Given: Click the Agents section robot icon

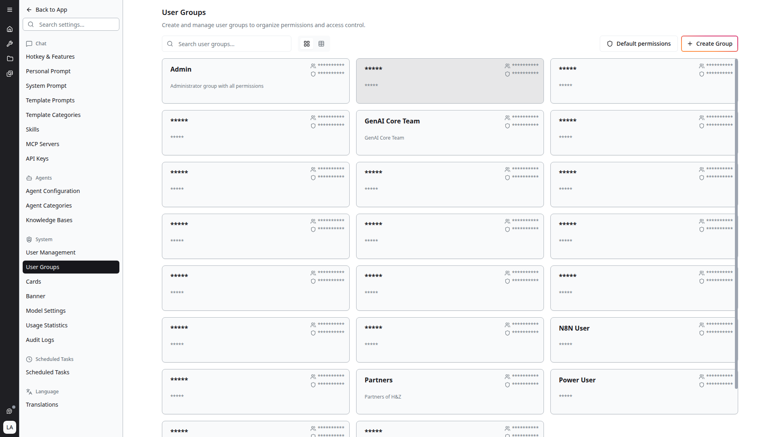Looking at the screenshot, I should (29, 178).
